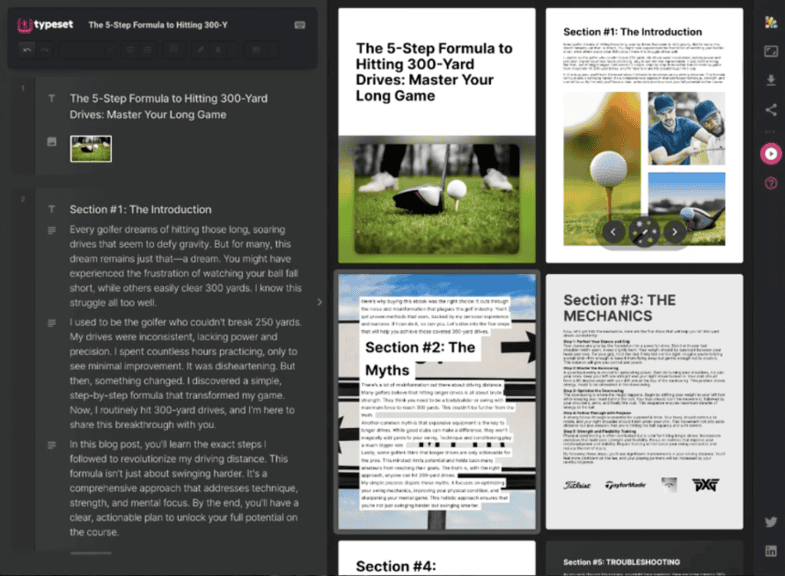Edit the document title field
Image resolution: width=785 pixels, height=576 pixels.
(158, 25)
